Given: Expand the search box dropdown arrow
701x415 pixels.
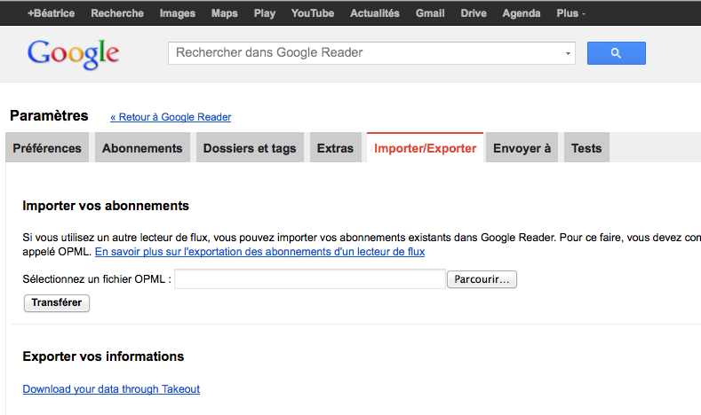Looking at the screenshot, I should [568, 53].
